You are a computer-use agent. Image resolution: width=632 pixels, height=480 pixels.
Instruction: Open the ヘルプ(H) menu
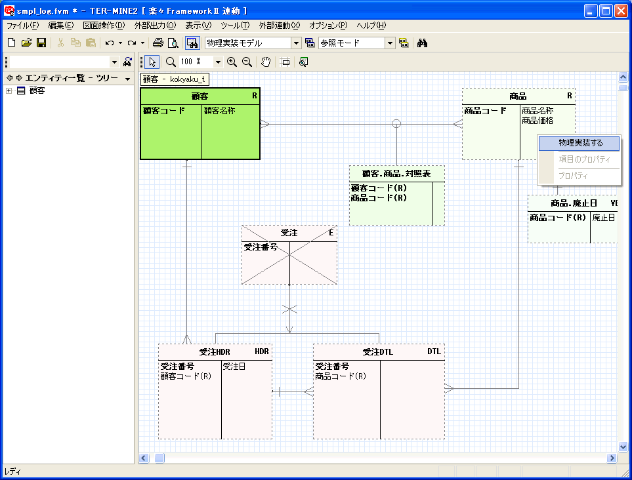click(371, 26)
